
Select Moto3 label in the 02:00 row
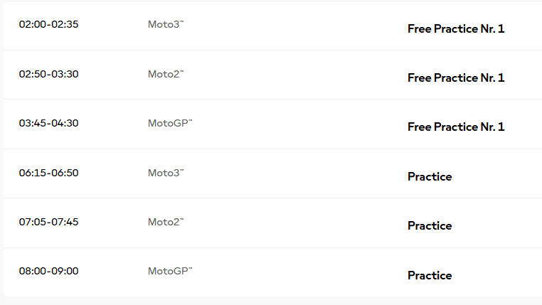pyautogui.click(x=166, y=24)
